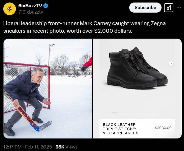
Task: Select the last carousel indicator dash
Action: click(x=161, y=113)
